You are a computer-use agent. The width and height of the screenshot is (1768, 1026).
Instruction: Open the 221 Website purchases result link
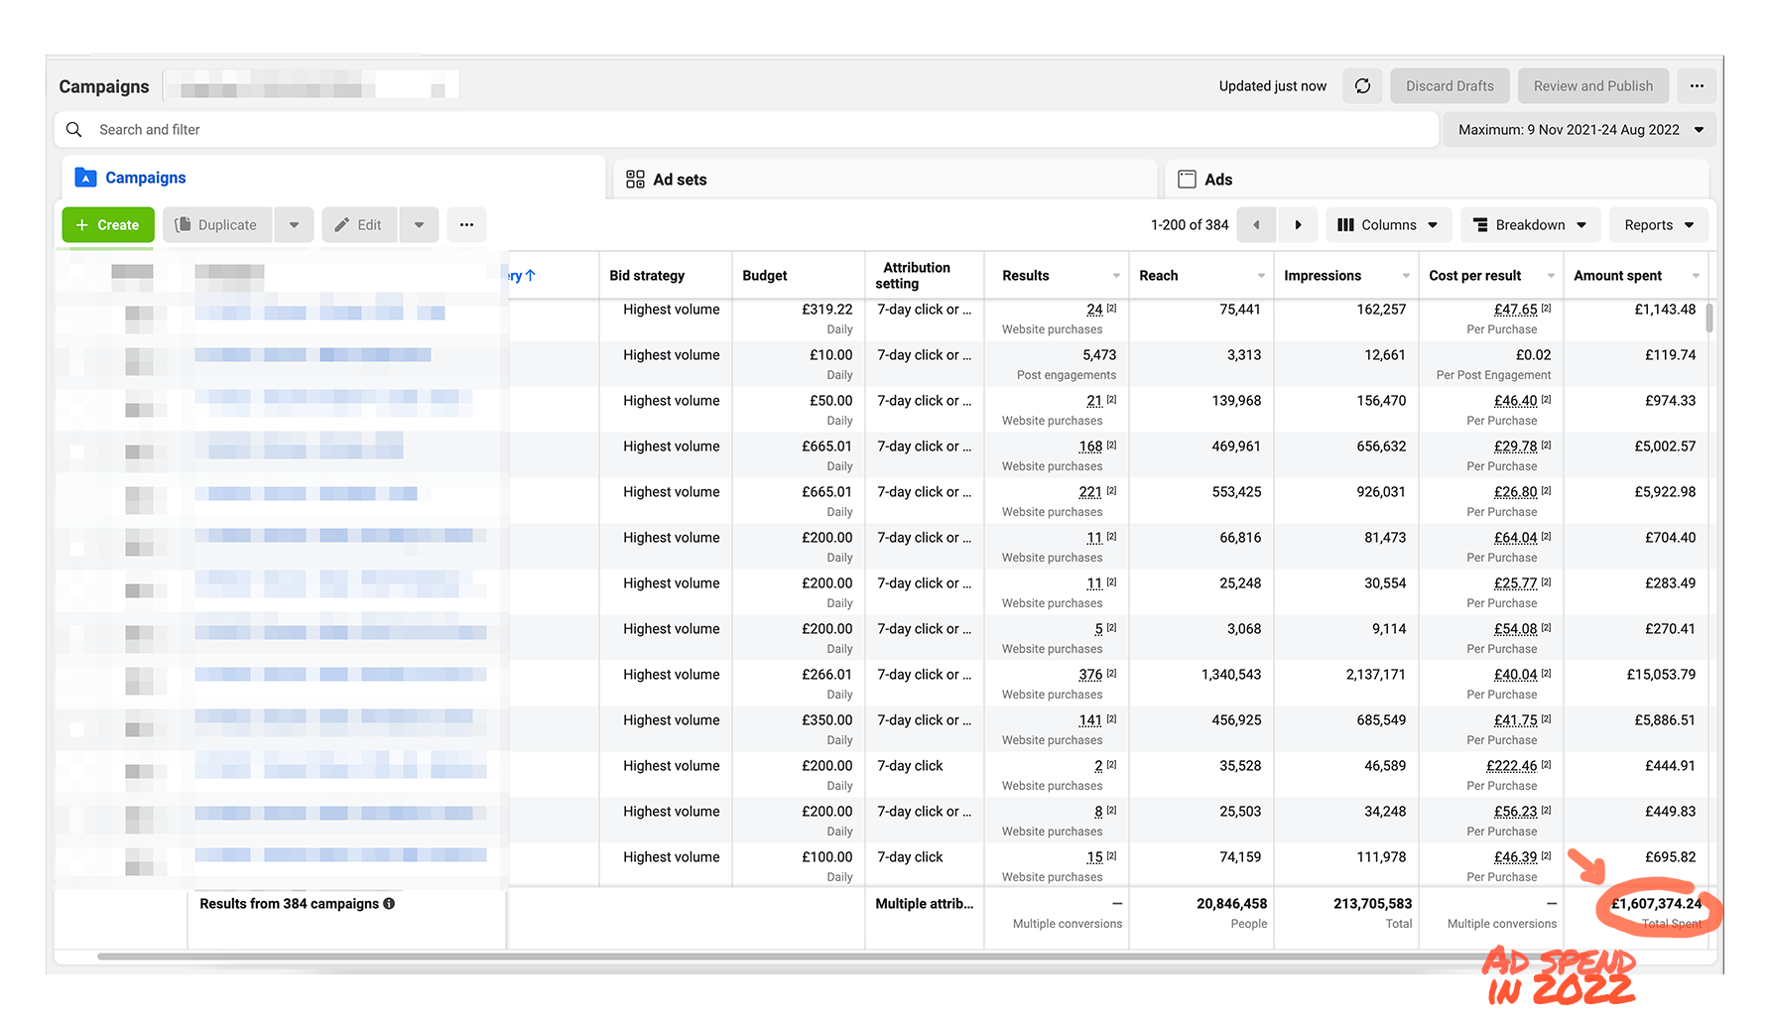click(1090, 492)
